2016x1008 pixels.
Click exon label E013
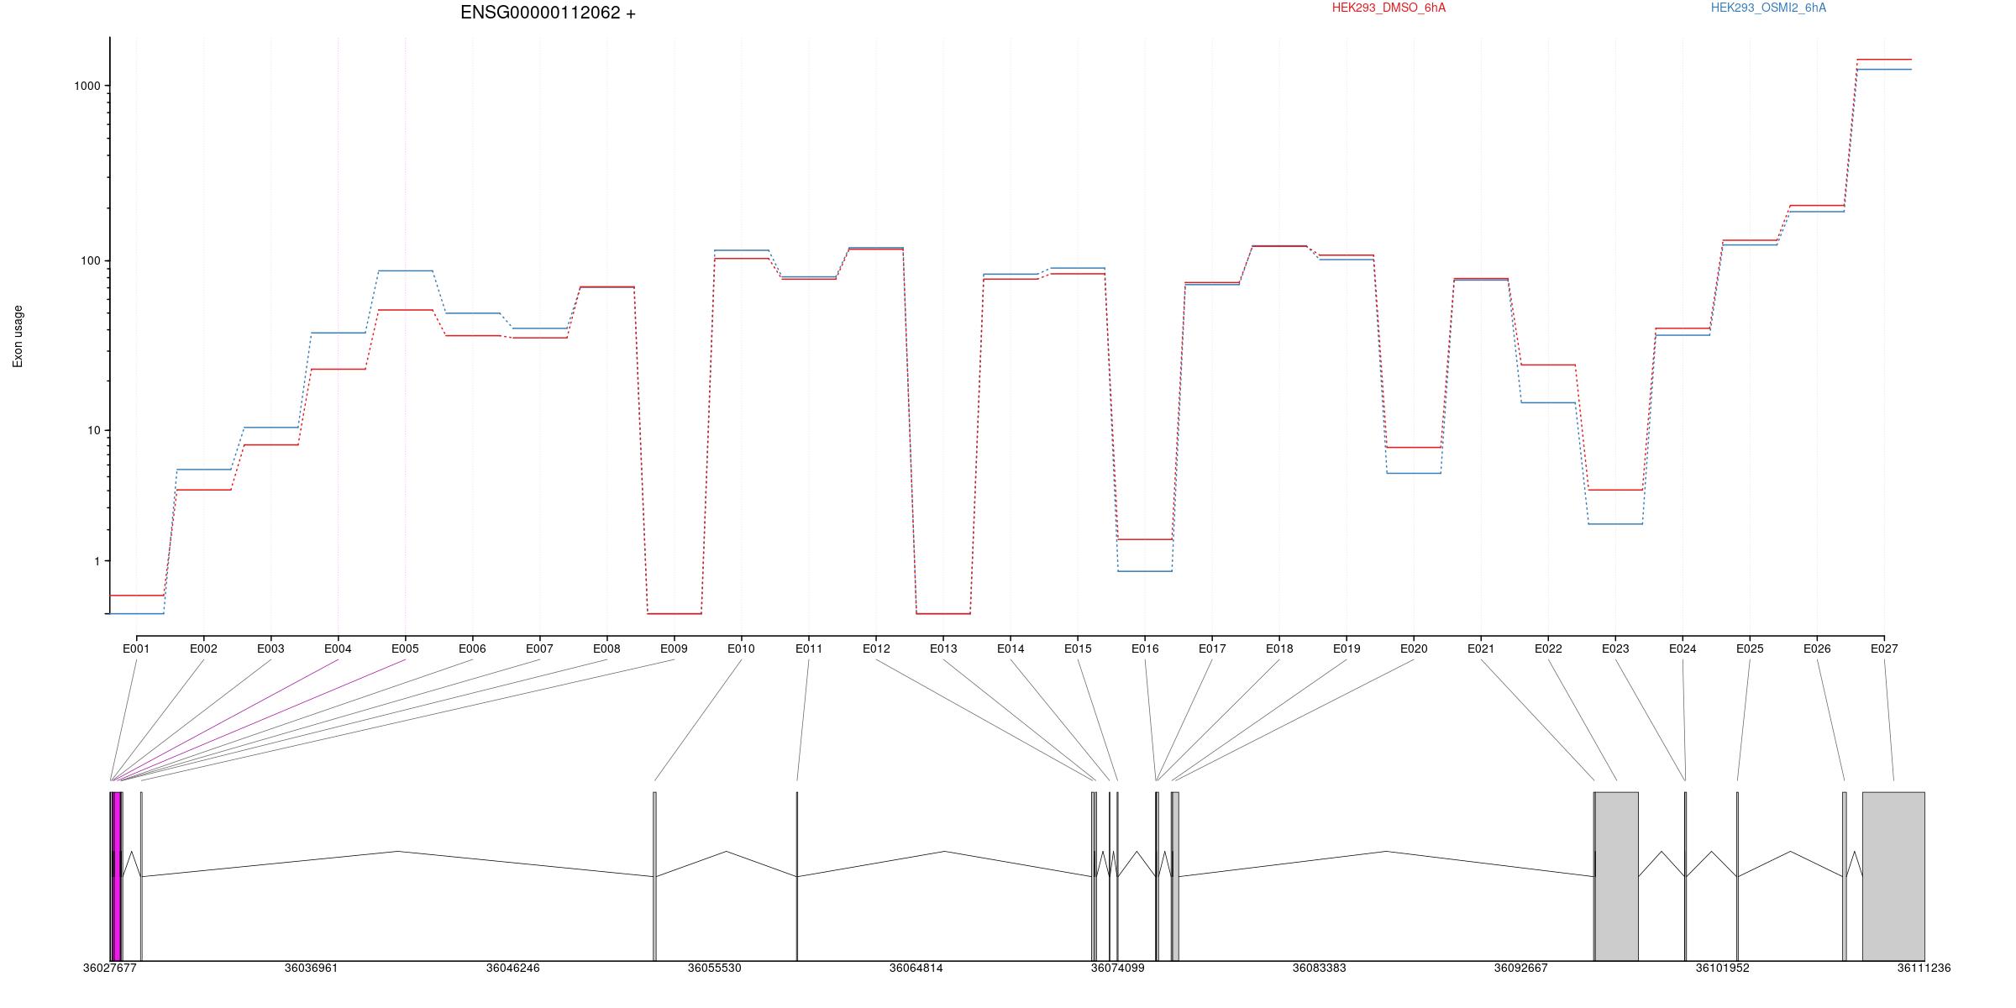(x=943, y=648)
